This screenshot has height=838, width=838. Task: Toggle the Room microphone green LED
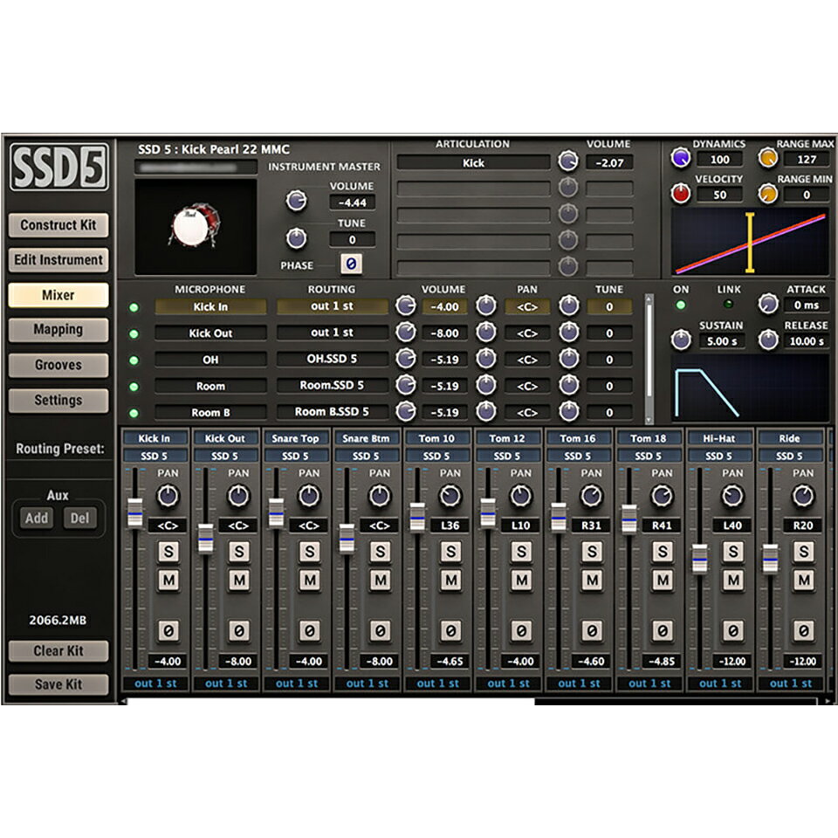click(134, 387)
